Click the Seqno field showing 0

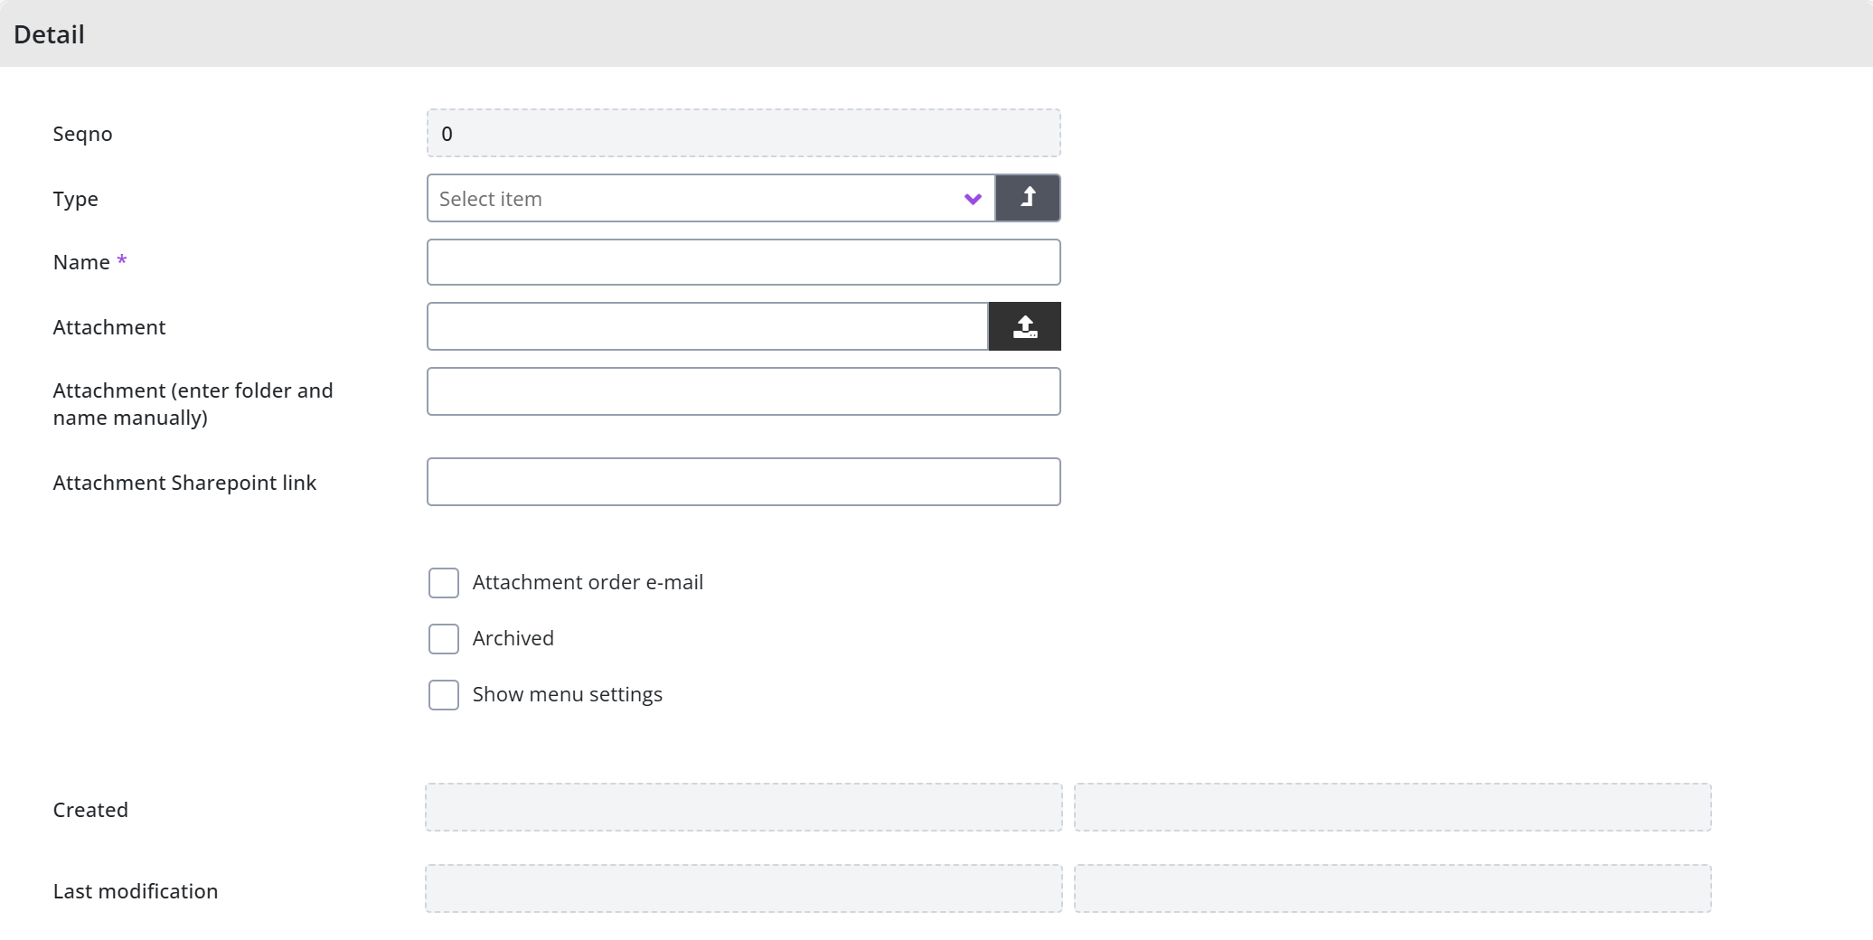[x=743, y=133]
